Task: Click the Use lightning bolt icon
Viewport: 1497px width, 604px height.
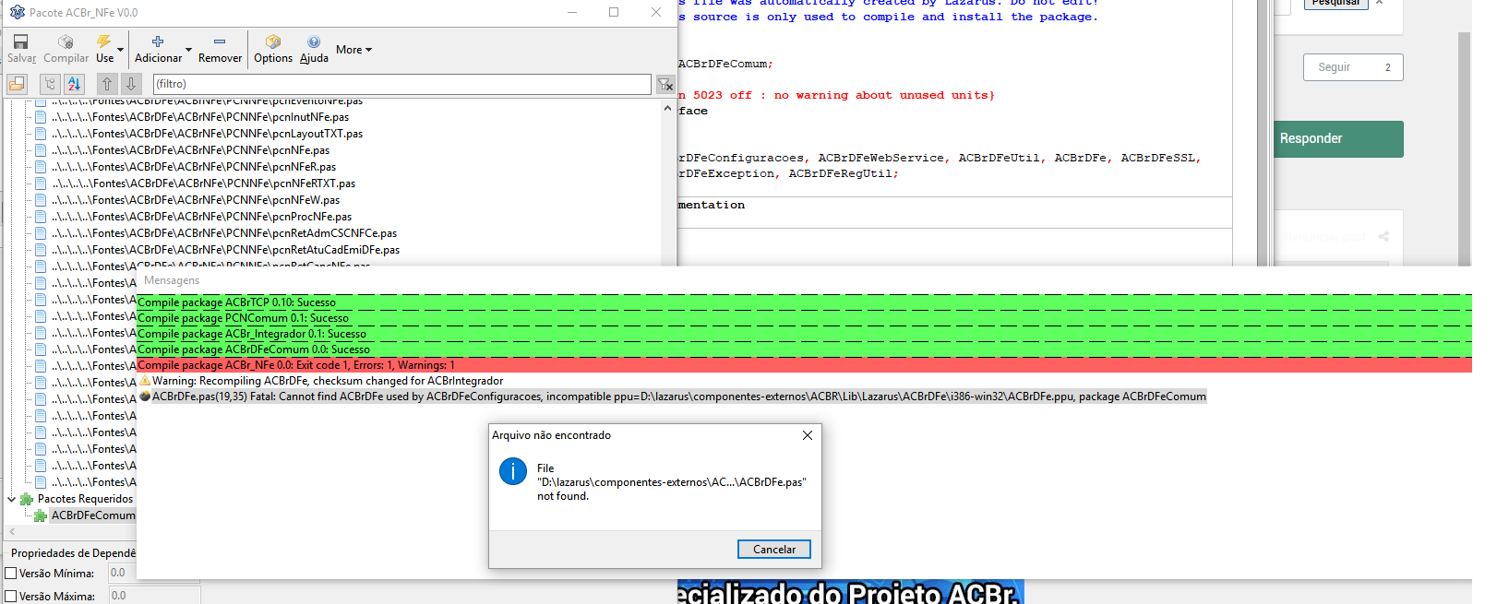Action: pos(103,41)
